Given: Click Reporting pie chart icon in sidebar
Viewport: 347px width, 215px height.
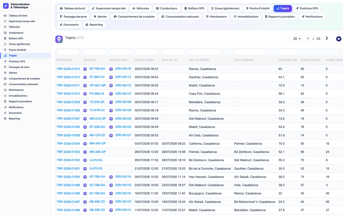Looking at the screenshot, I should [5, 119].
